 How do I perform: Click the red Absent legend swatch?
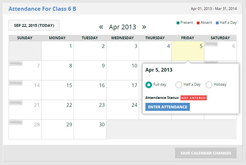[198, 23]
